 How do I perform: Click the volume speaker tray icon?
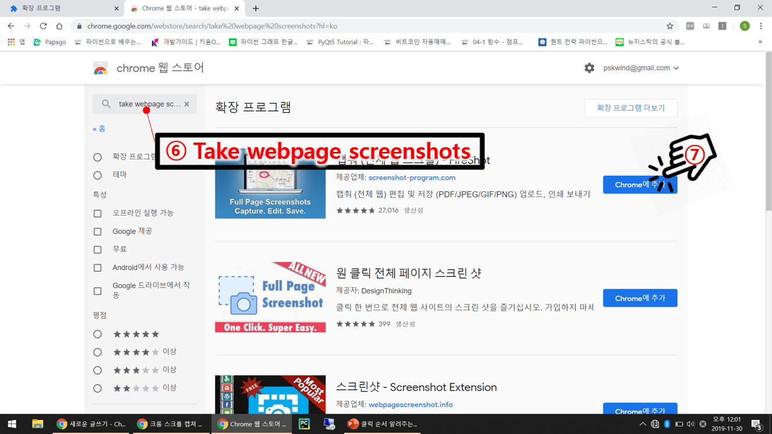[690, 424]
